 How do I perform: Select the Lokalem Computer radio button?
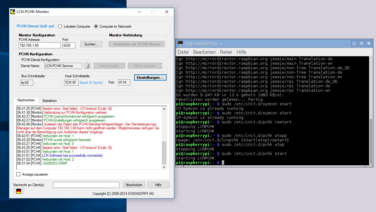(60, 26)
